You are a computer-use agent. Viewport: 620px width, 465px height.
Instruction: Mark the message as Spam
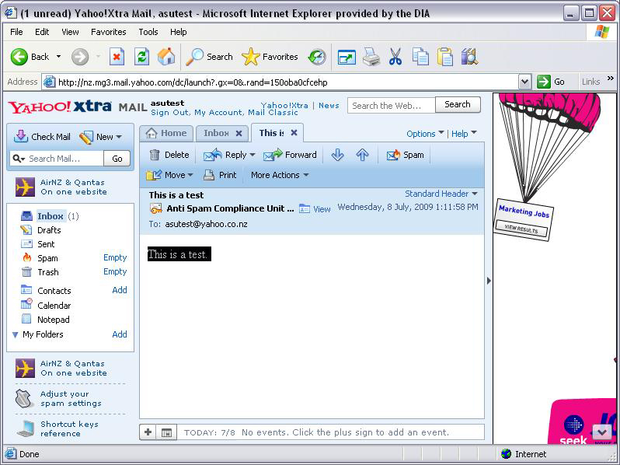click(405, 155)
